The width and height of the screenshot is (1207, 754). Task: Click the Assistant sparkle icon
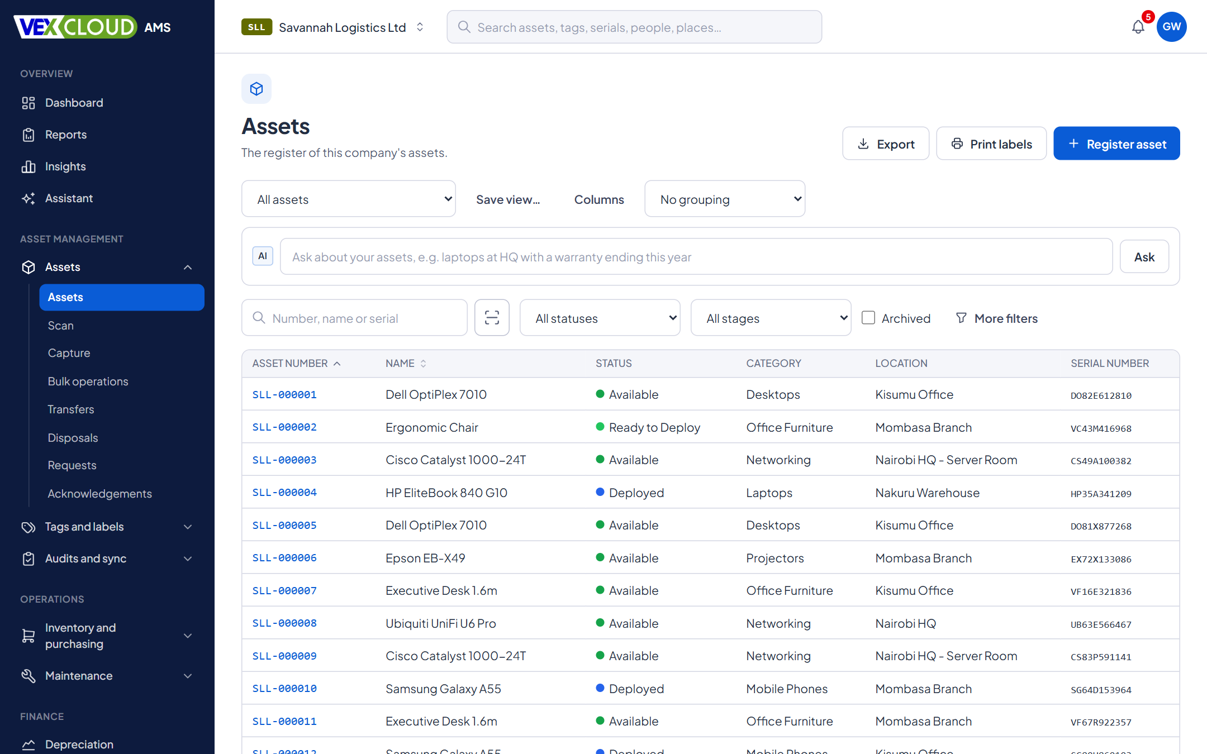click(x=28, y=198)
